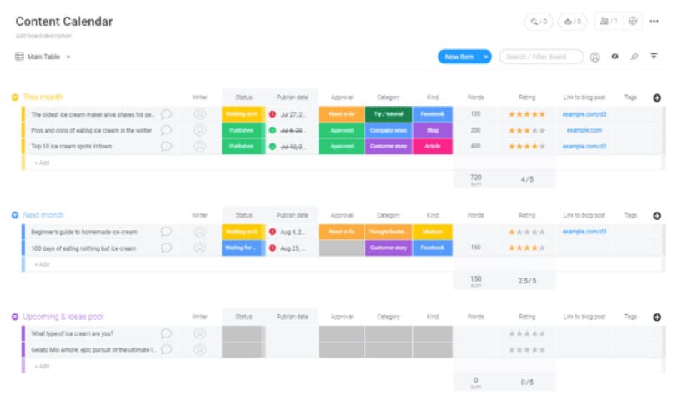The image size is (677, 406).
Task: Assign a writer on the Top 10 ice cream spots row
Action: [199, 147]
